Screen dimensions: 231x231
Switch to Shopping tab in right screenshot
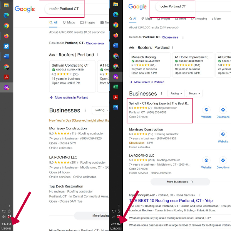pyautogui.click(x=199, y=19)
